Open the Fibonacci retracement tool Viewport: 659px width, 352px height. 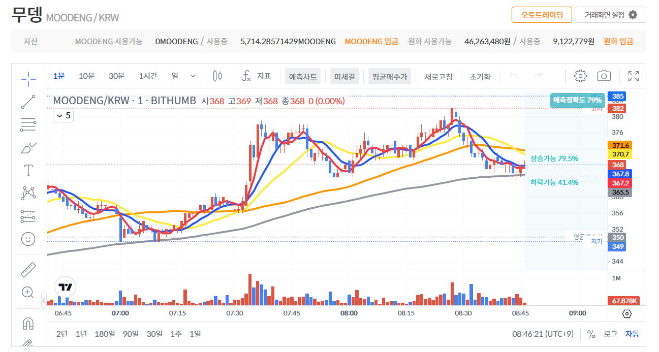[28, 124]
